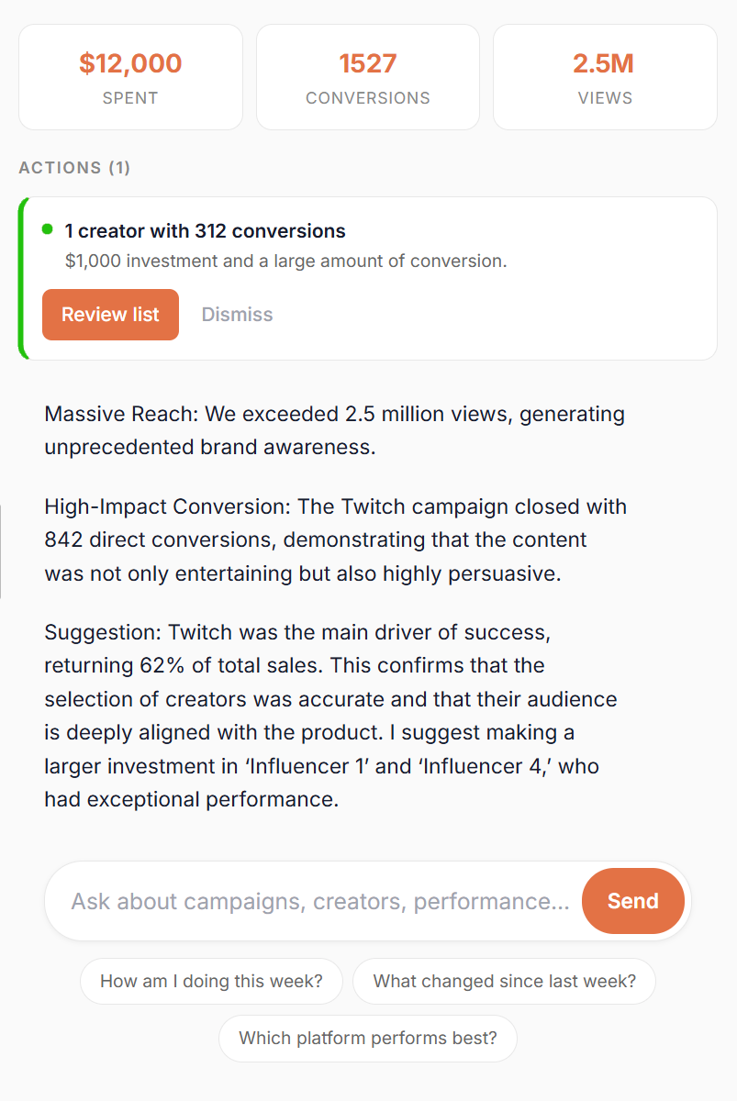Select the 'Which platform performs best?' chip

[367, 1038]
